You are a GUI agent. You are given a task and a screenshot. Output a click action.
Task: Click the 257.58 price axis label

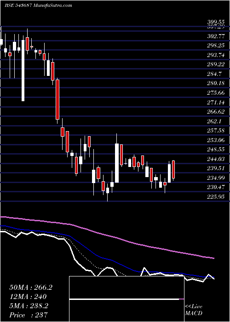point(216,131)
